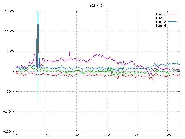Select the 'line 3' legend label
The image size is (185, 139).
[x=161, y=22]
